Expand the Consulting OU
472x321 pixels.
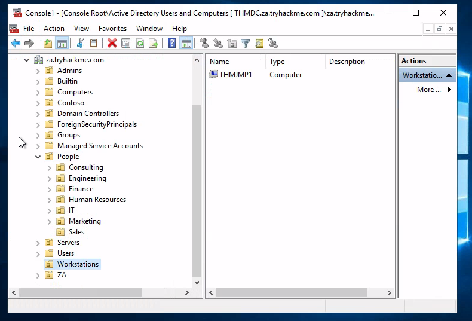tap(50, 168)
